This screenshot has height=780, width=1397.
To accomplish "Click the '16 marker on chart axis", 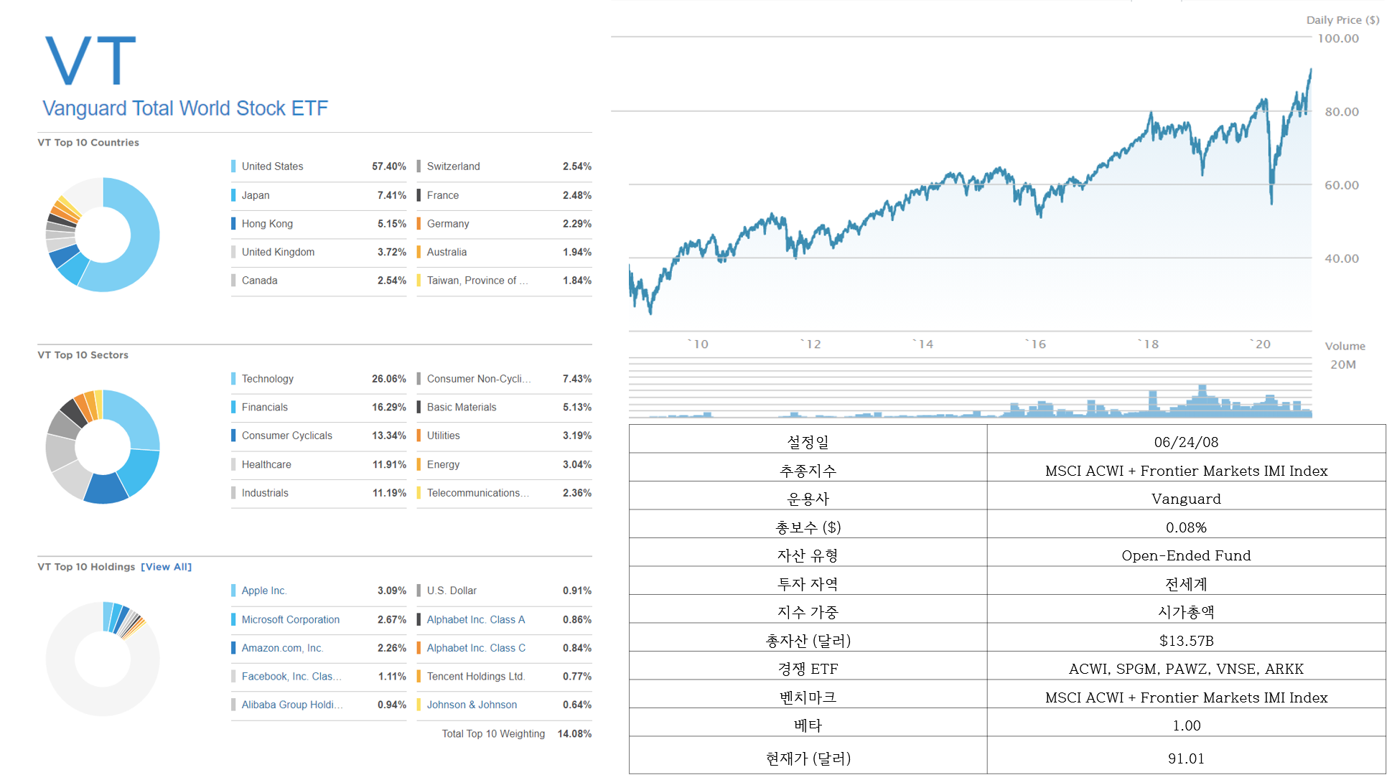I will (x=1036, y=344).
